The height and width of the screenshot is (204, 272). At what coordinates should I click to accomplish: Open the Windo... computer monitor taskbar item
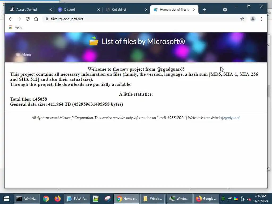click(180, 199)
